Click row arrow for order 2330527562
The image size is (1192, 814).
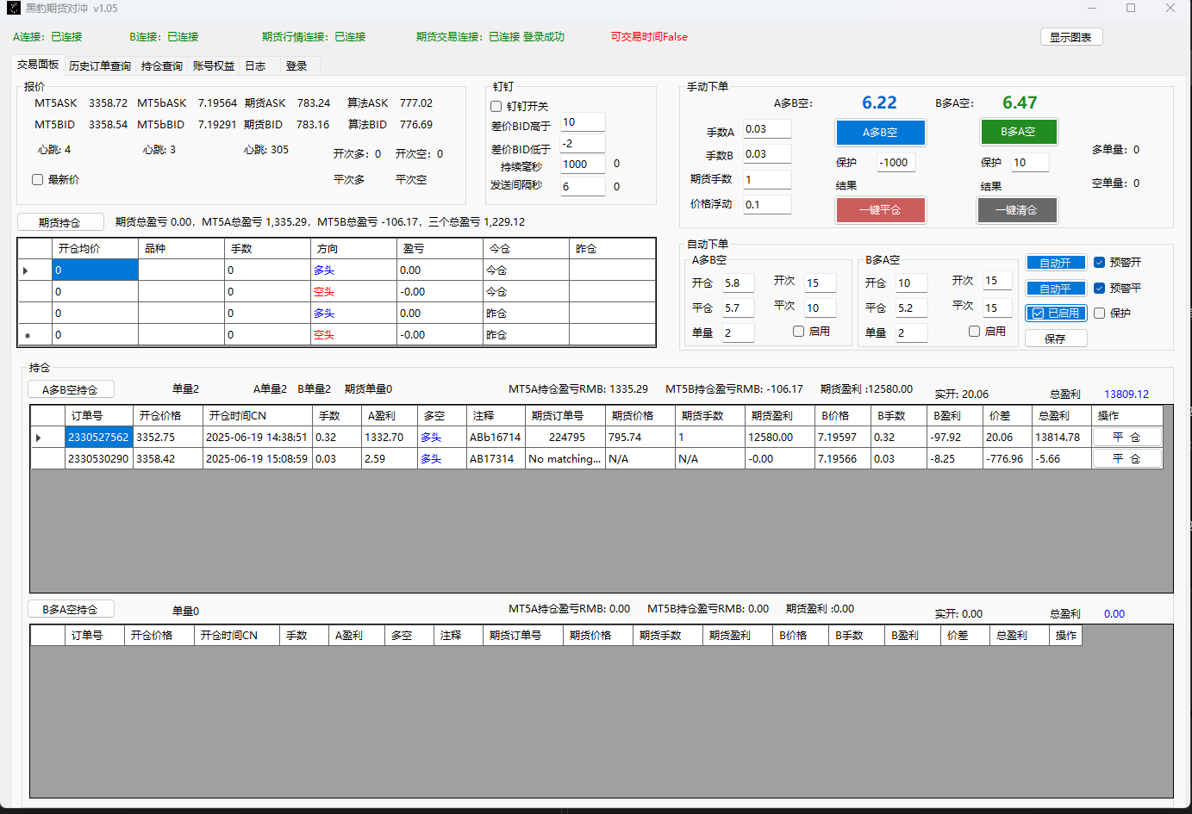[39, 438]
